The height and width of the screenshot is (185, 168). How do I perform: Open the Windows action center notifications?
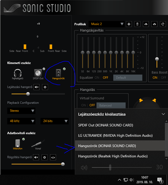[x=160, y=180]
